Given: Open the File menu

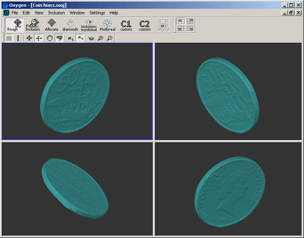Looking at the screenshot, I should (x=15, y=13).
